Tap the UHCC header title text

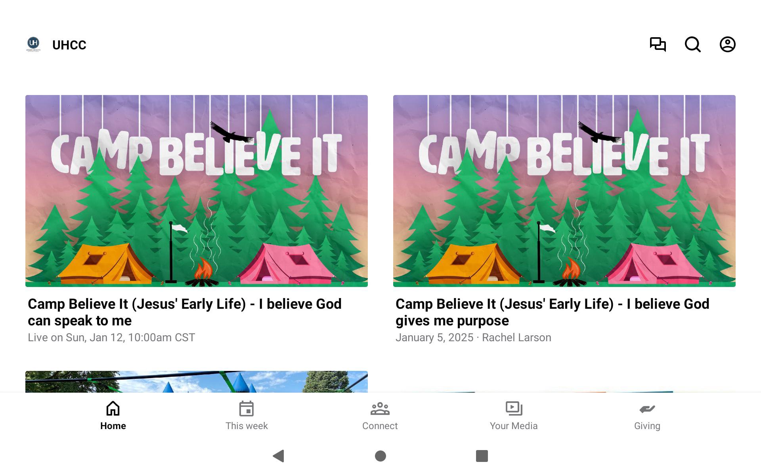(x=69, y=45)
